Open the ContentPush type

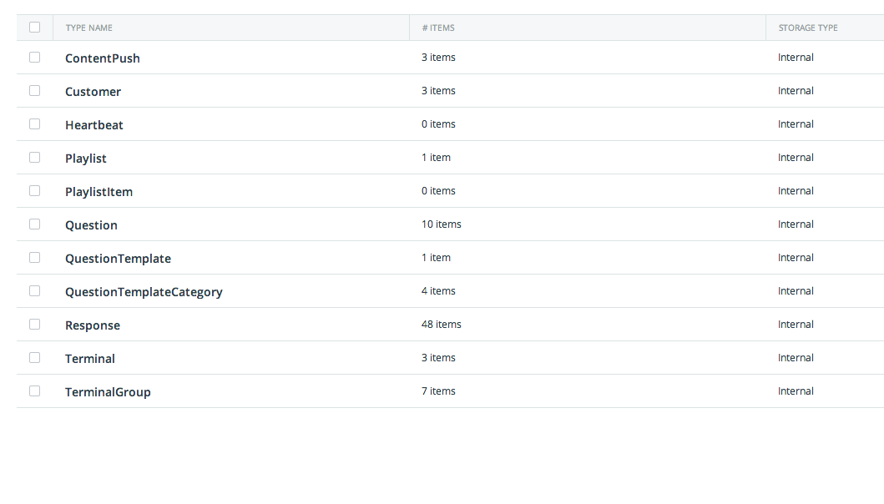103,58
